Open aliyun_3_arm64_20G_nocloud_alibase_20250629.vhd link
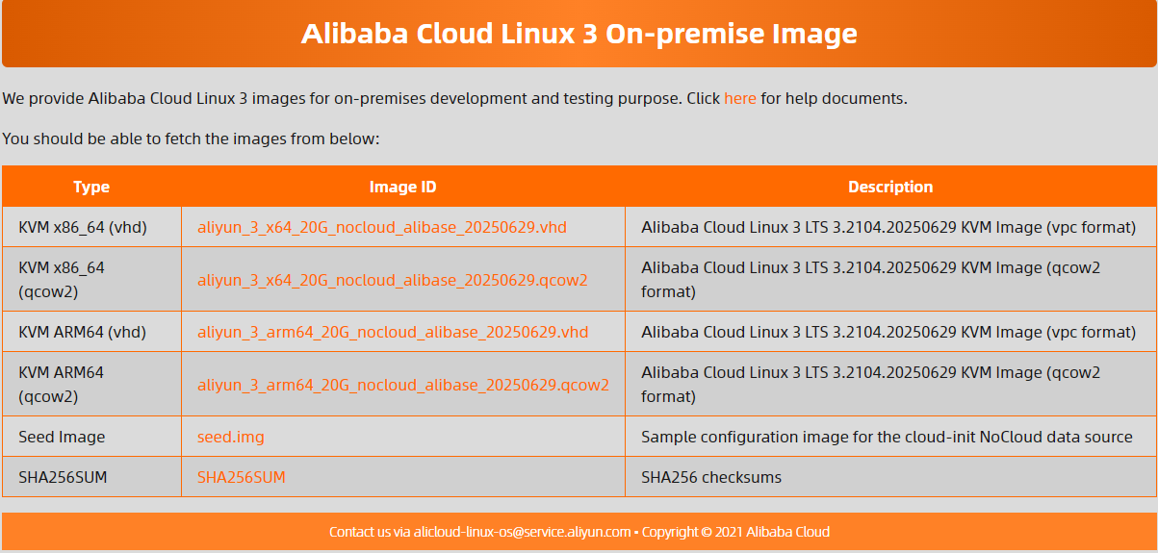 coord(392,332)
